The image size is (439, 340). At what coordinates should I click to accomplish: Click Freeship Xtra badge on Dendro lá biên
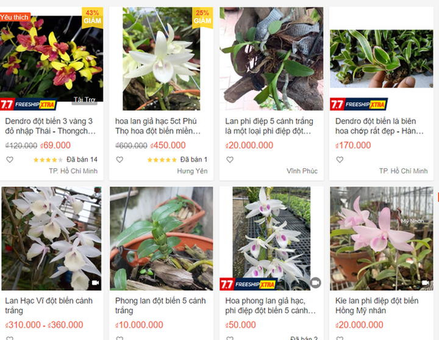(359, 104)
